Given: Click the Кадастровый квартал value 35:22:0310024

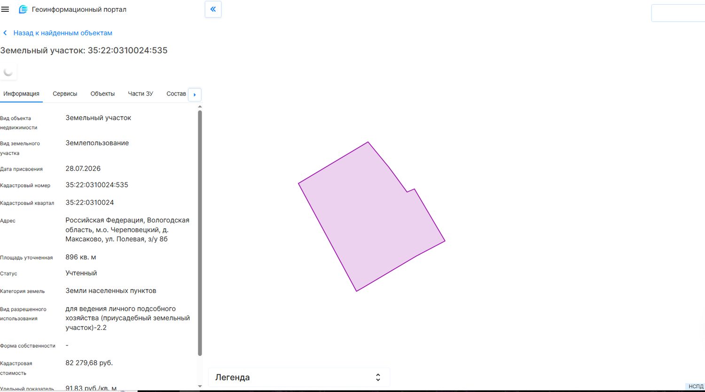Looking at the screenshot, I should click(x=90, y=203).
